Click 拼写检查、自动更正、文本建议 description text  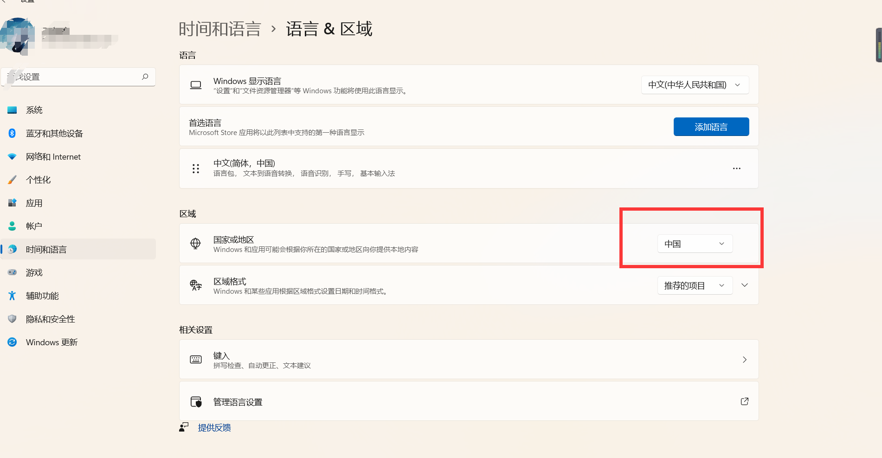(x=262, y=366)
